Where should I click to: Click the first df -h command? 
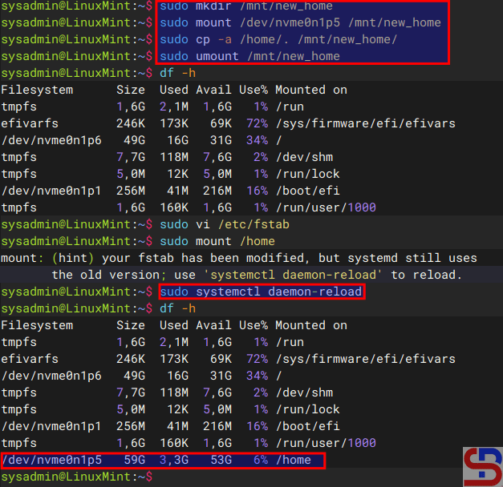click(176, 73)
